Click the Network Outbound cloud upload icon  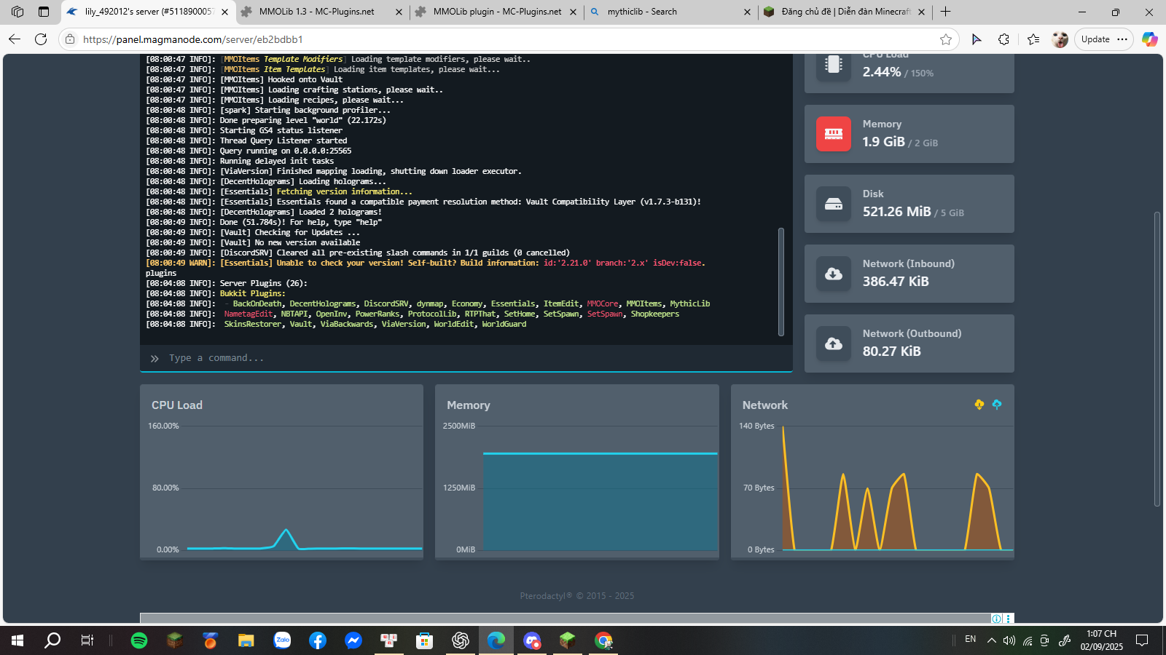click(833, 344)
